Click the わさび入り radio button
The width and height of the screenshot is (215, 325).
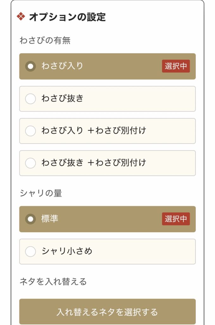[30, 67]
